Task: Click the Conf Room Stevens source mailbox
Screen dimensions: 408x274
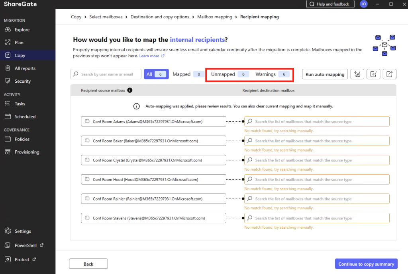Action: pyautogui.click(x=153, y=218)
